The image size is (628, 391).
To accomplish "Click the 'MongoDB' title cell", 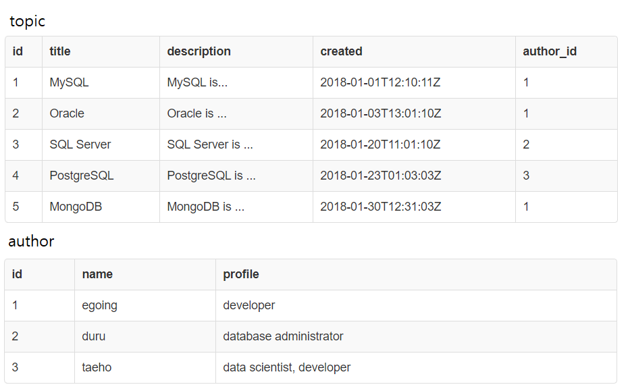I will click(101, 207).
